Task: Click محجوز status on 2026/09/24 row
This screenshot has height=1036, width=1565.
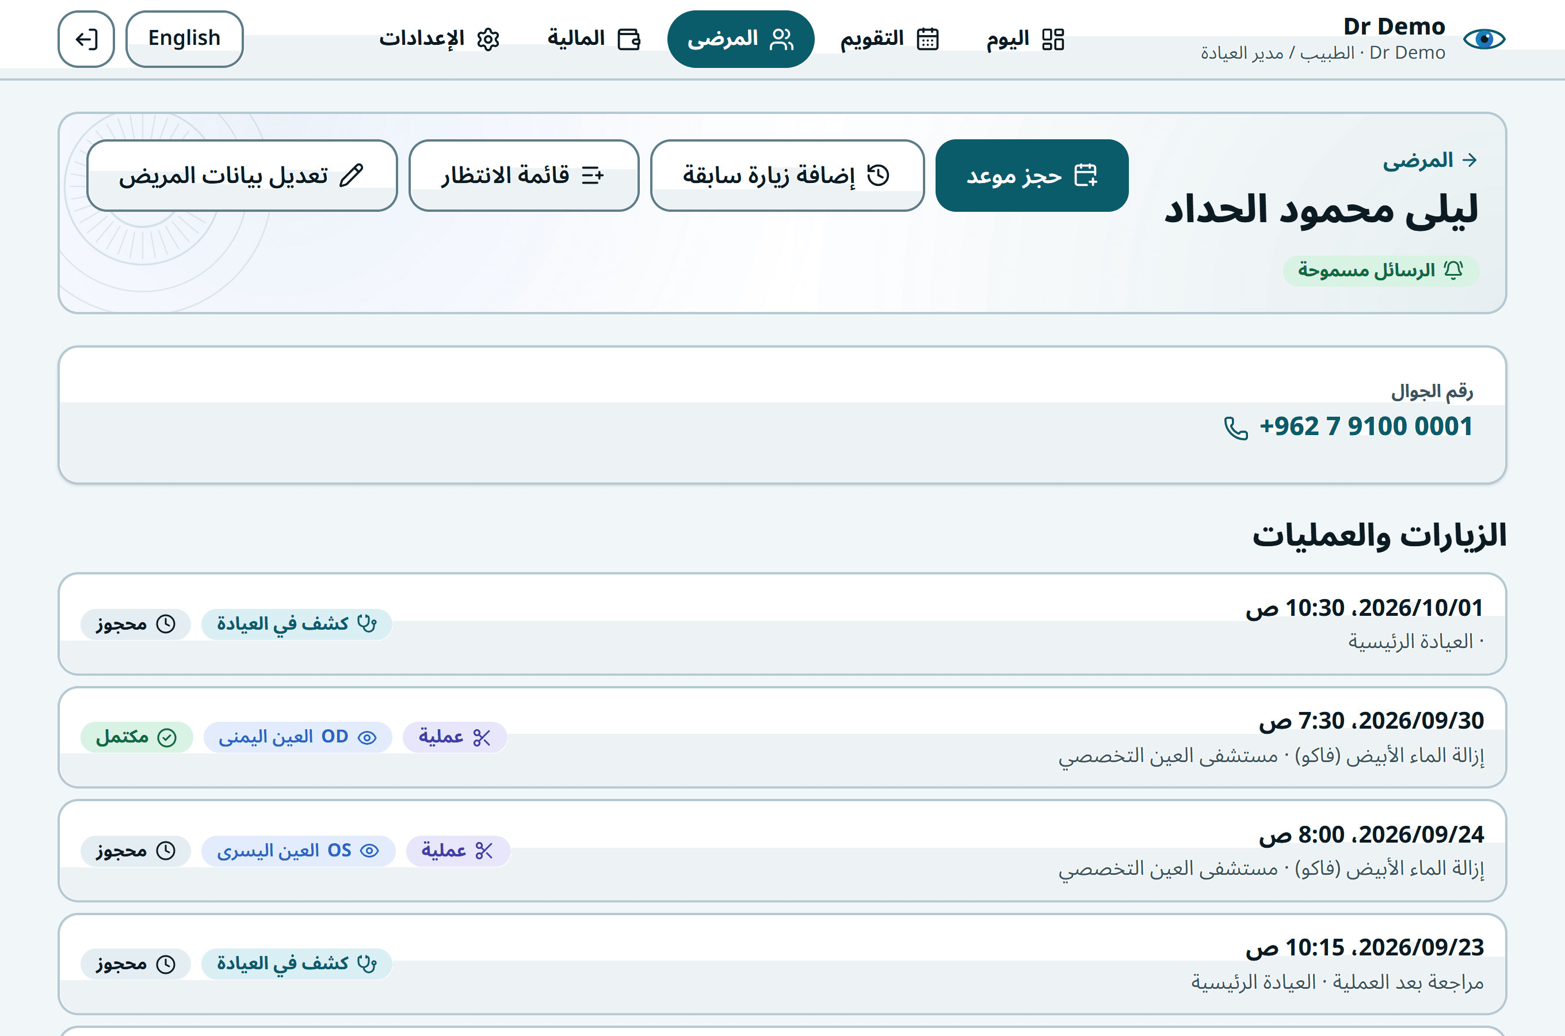Action: point(135,851)
